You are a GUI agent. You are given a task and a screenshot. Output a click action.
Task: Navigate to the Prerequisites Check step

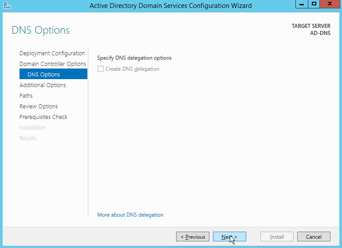pos(43,117)
